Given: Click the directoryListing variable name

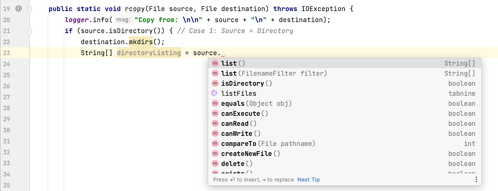Looking at the screenshot, I should (x=149, y=53).
